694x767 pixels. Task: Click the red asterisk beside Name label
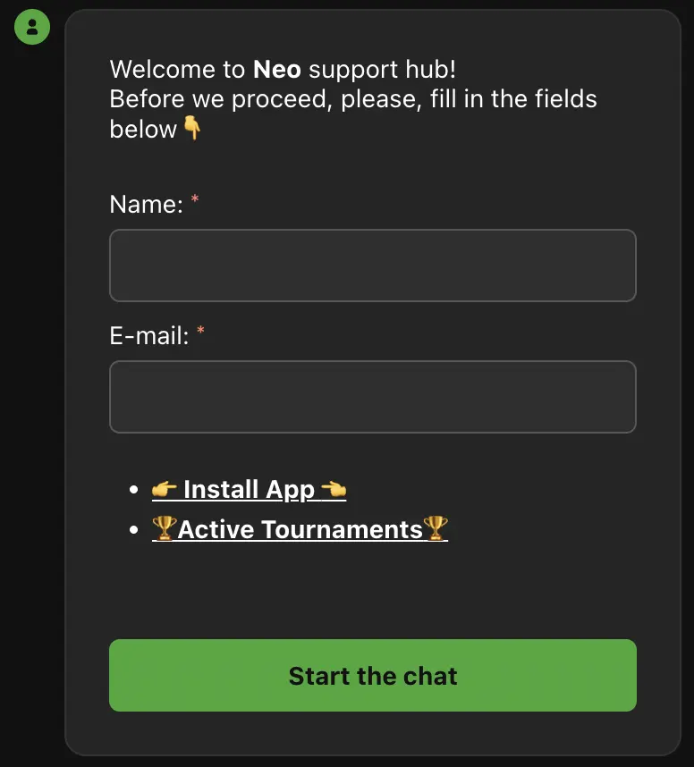tap(195, 201)
